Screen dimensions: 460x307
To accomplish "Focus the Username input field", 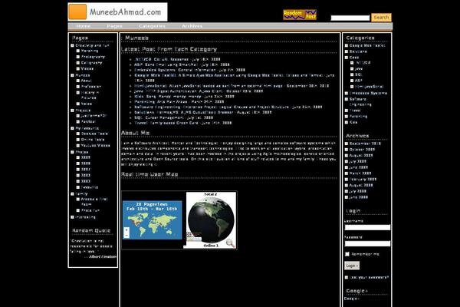I will 367,227.
